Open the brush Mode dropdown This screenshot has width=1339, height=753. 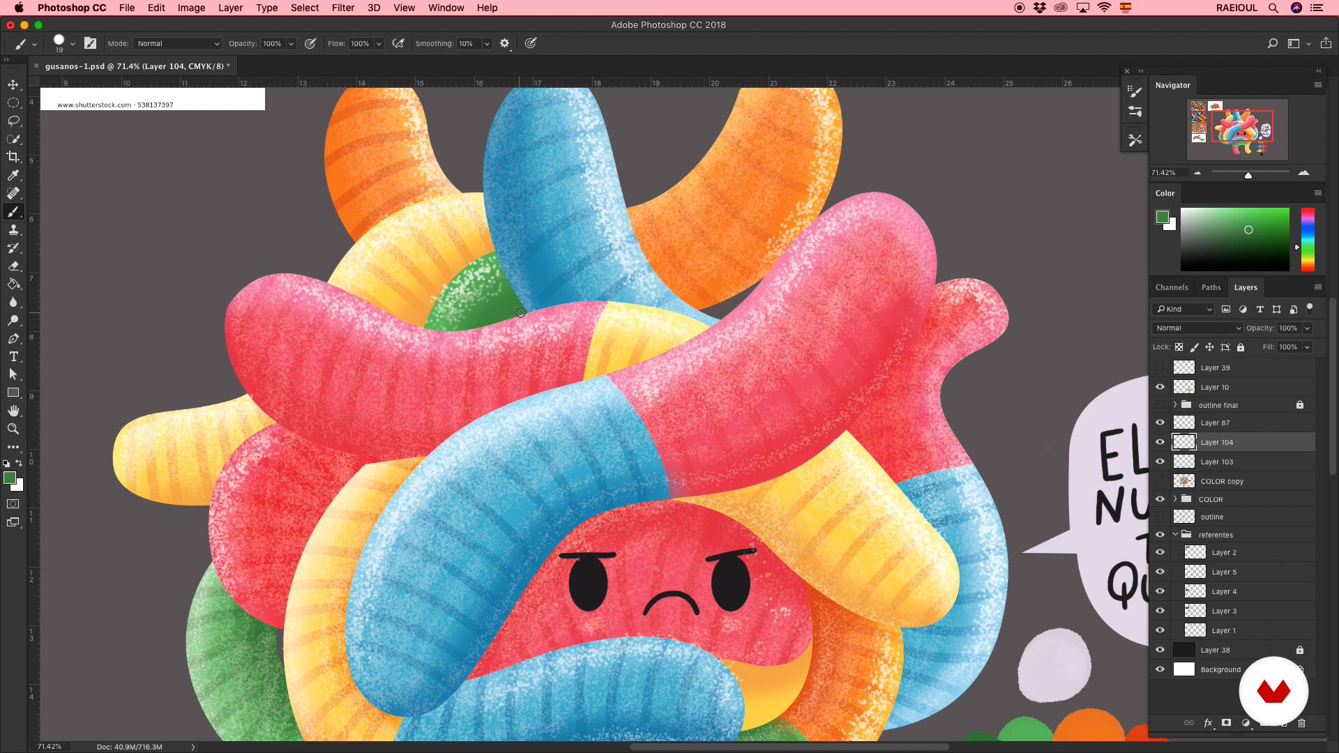coord(178,43)
